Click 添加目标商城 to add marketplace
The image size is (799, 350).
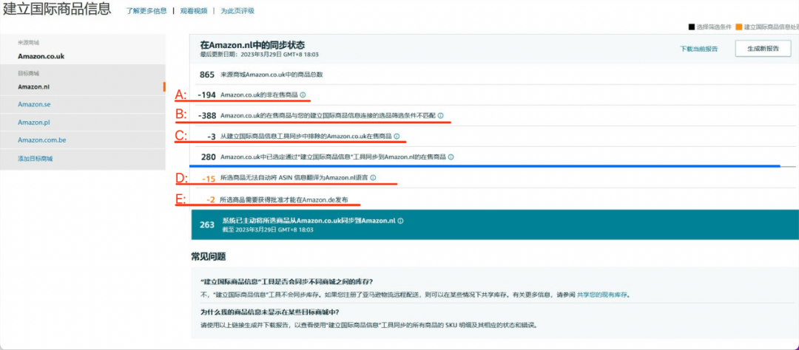36,159
